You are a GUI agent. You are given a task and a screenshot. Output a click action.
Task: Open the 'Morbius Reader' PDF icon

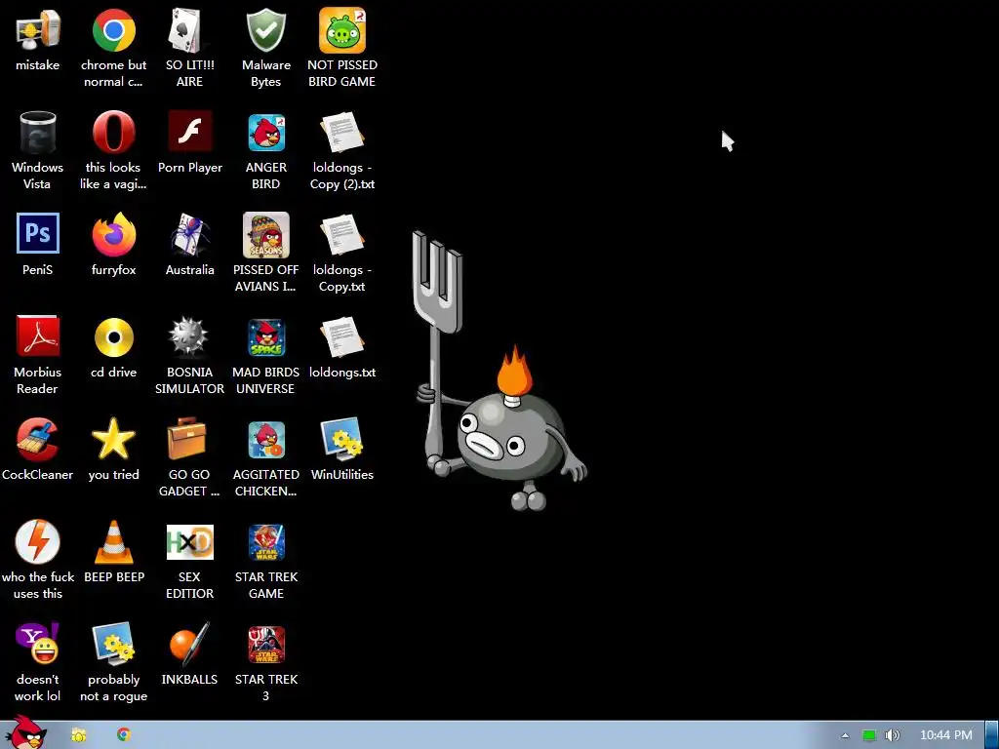coord(38,335)
